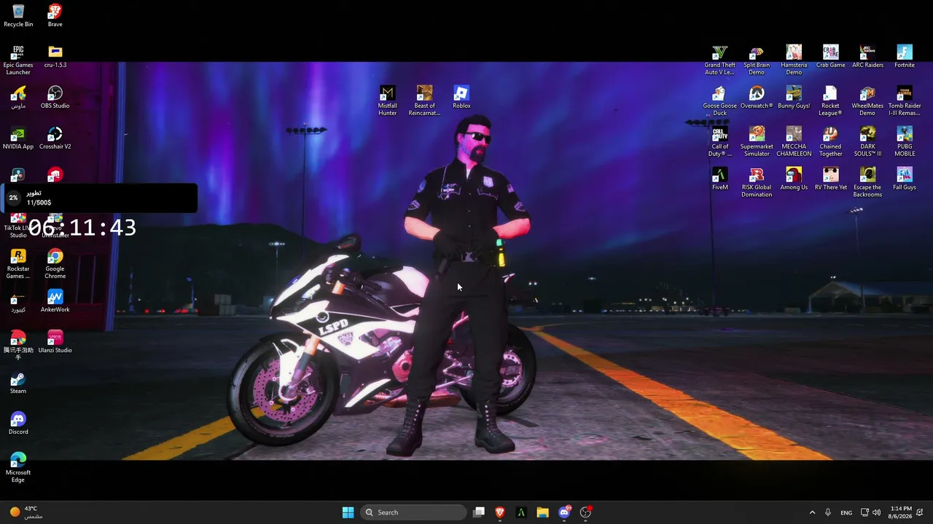Change the ENG input language
Image resolution: width=933 pixels, height=524 pixels.
pyautogui.click(x=846, y=512)
